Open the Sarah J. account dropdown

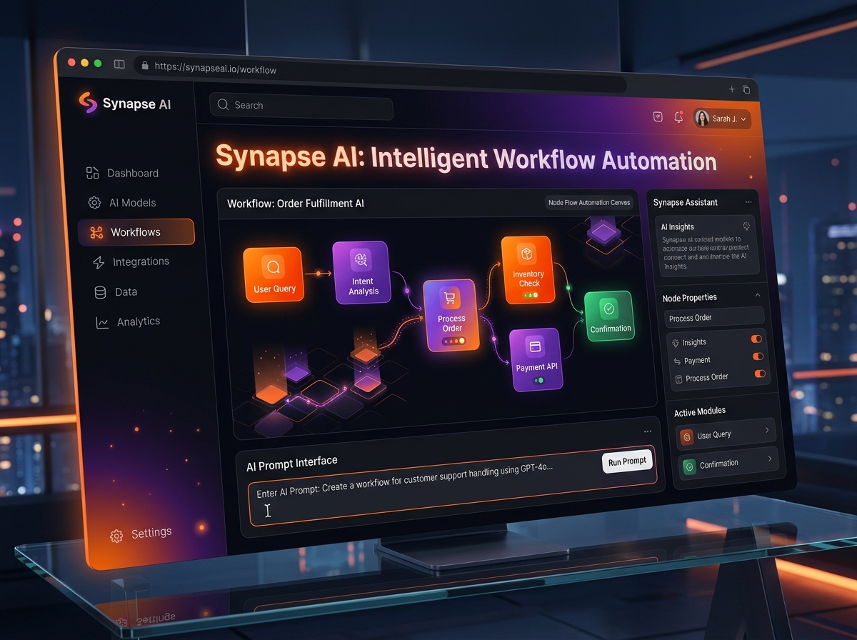click(722, 119)
